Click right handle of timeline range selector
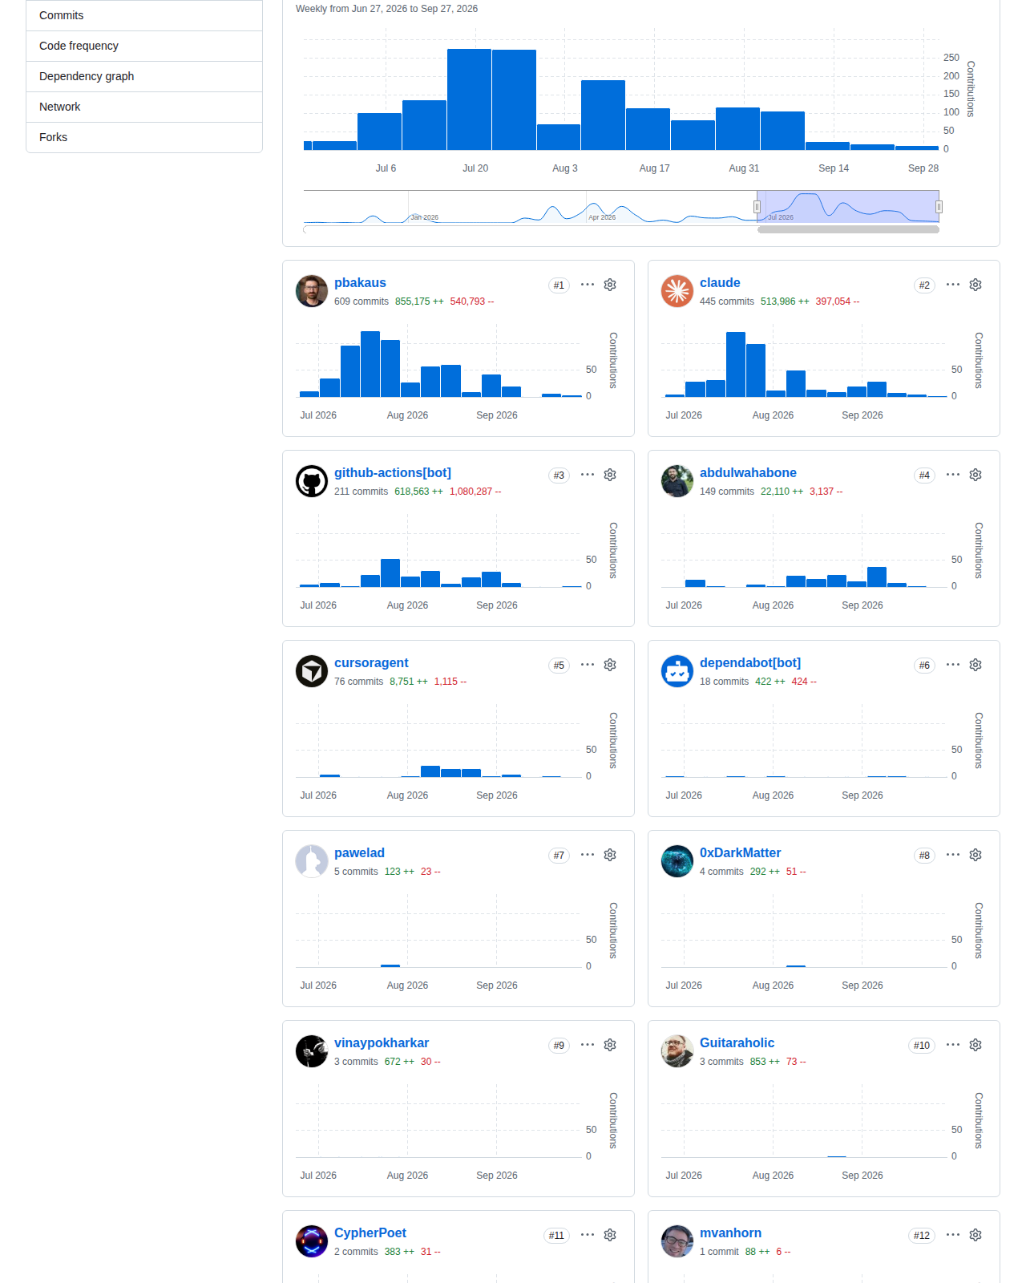This screenshot has width=1026, height=1283. 939,207
